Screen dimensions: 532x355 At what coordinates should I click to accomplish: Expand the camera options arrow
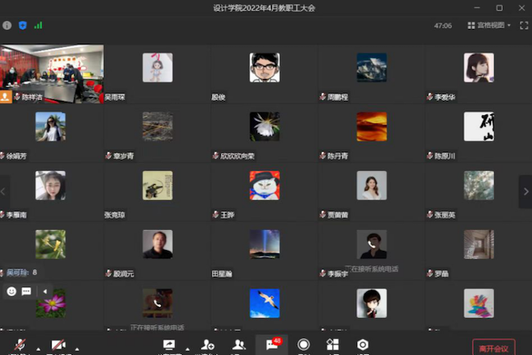[76, 349]
